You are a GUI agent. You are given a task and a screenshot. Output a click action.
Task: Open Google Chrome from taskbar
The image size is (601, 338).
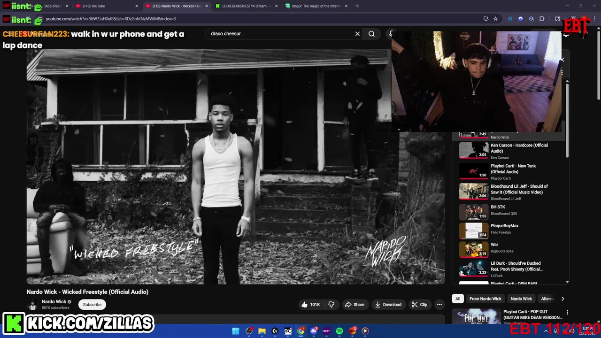[300, 331]
